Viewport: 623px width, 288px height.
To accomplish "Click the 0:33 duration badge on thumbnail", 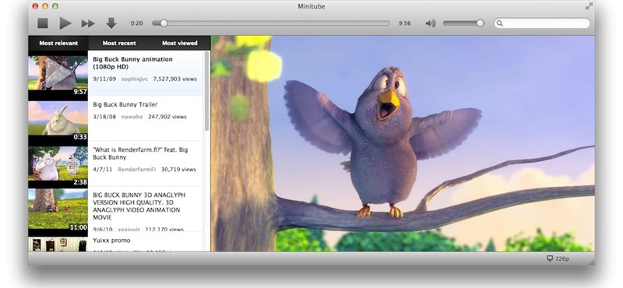I will point(80,137).
